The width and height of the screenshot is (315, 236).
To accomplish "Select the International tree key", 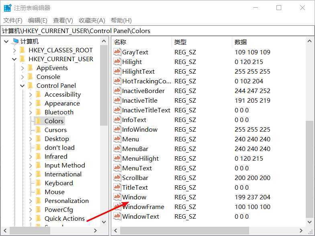I will click(x=63, y=174).
